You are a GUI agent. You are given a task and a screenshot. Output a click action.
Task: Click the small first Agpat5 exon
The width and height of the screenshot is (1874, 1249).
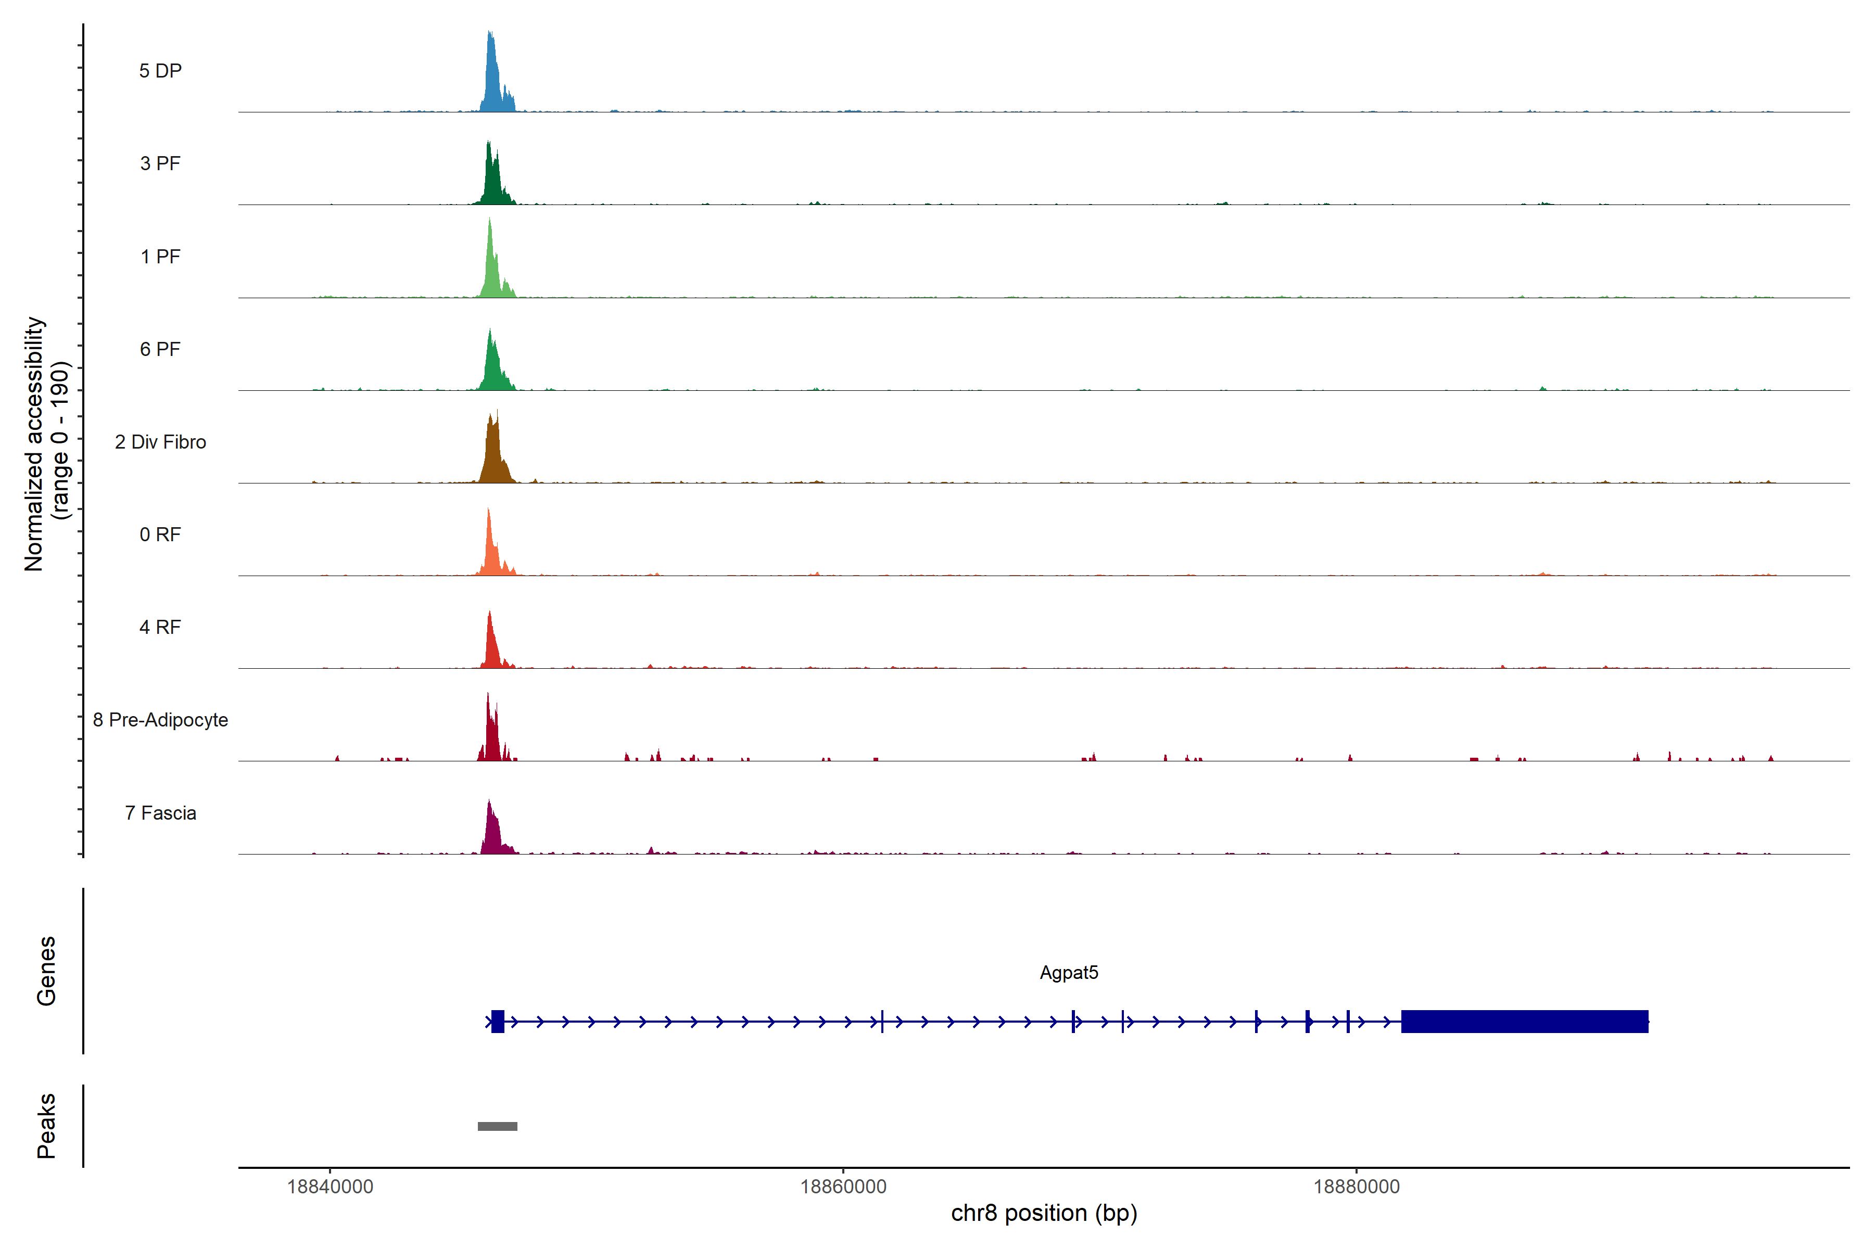click(x=498, y=1021)
